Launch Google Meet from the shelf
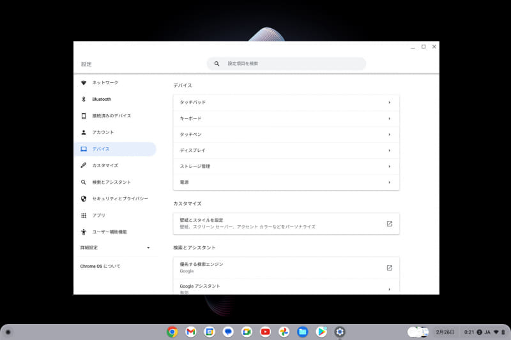The image size is (511, 340). tap(247, 332)
